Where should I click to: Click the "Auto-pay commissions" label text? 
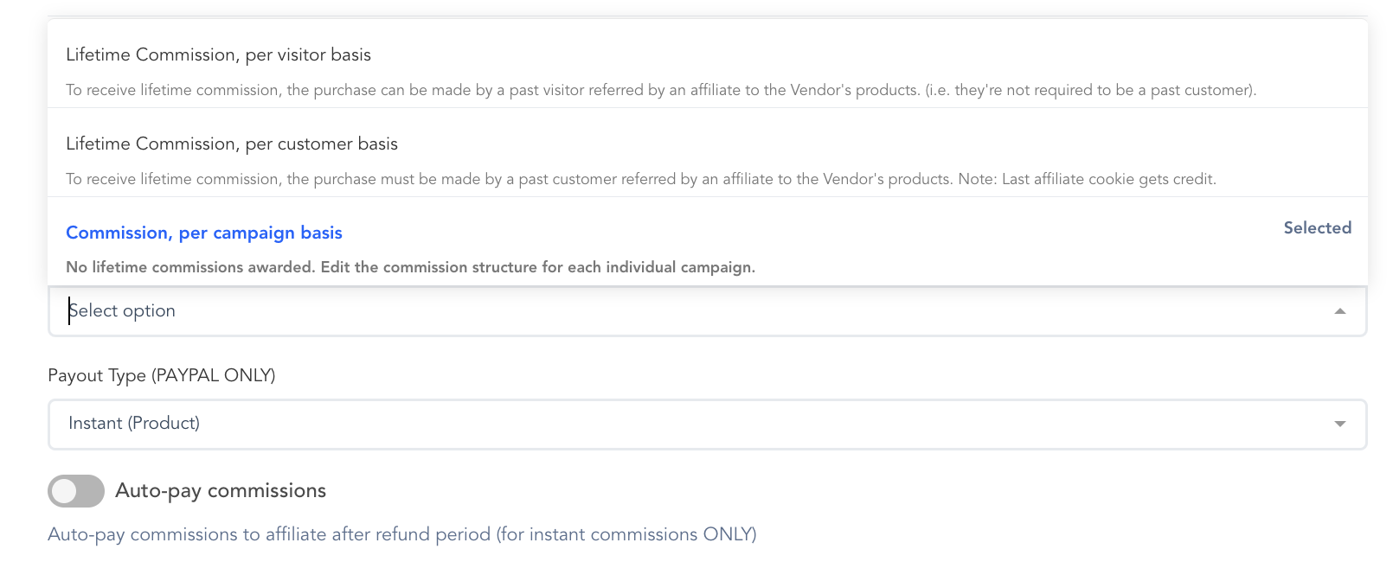[x=221, y=491]
